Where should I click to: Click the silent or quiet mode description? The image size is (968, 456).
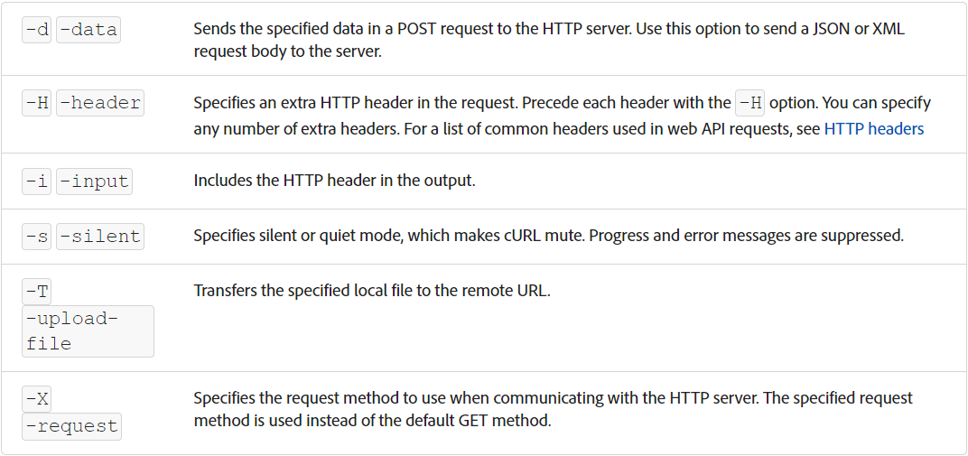[548, 236]
